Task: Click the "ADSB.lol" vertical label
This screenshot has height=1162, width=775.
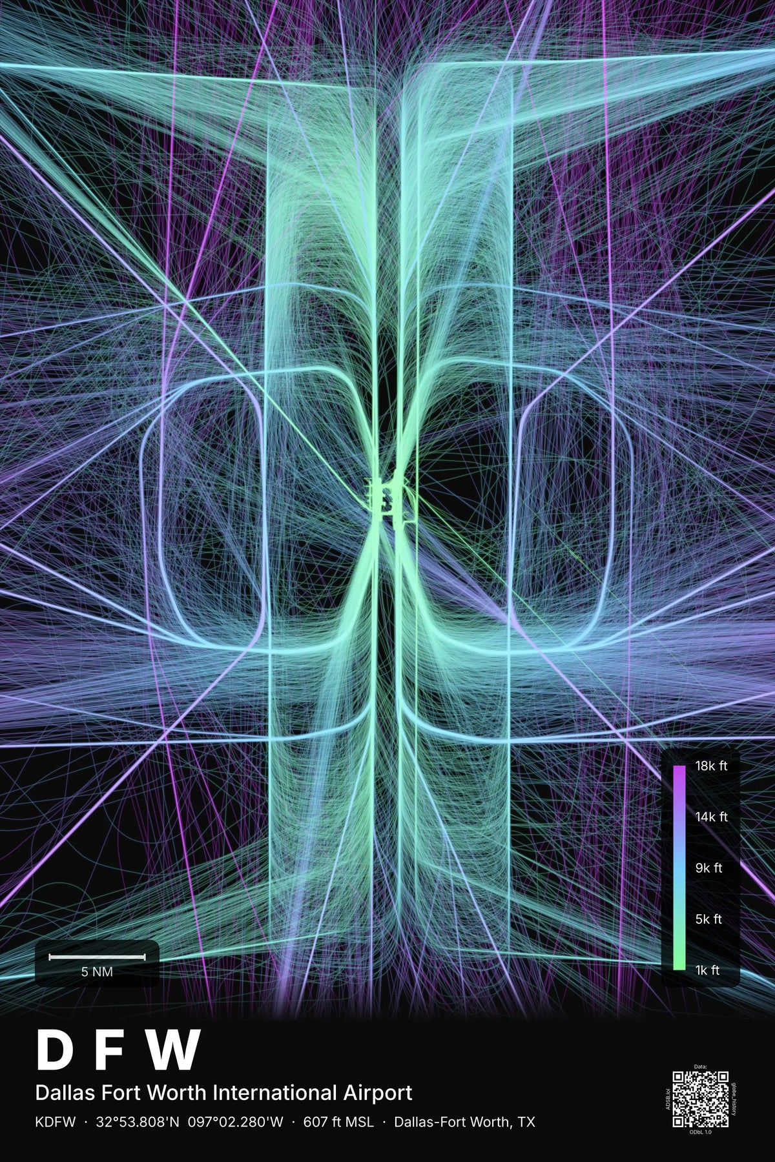Action: click(x=668, y=1099)
